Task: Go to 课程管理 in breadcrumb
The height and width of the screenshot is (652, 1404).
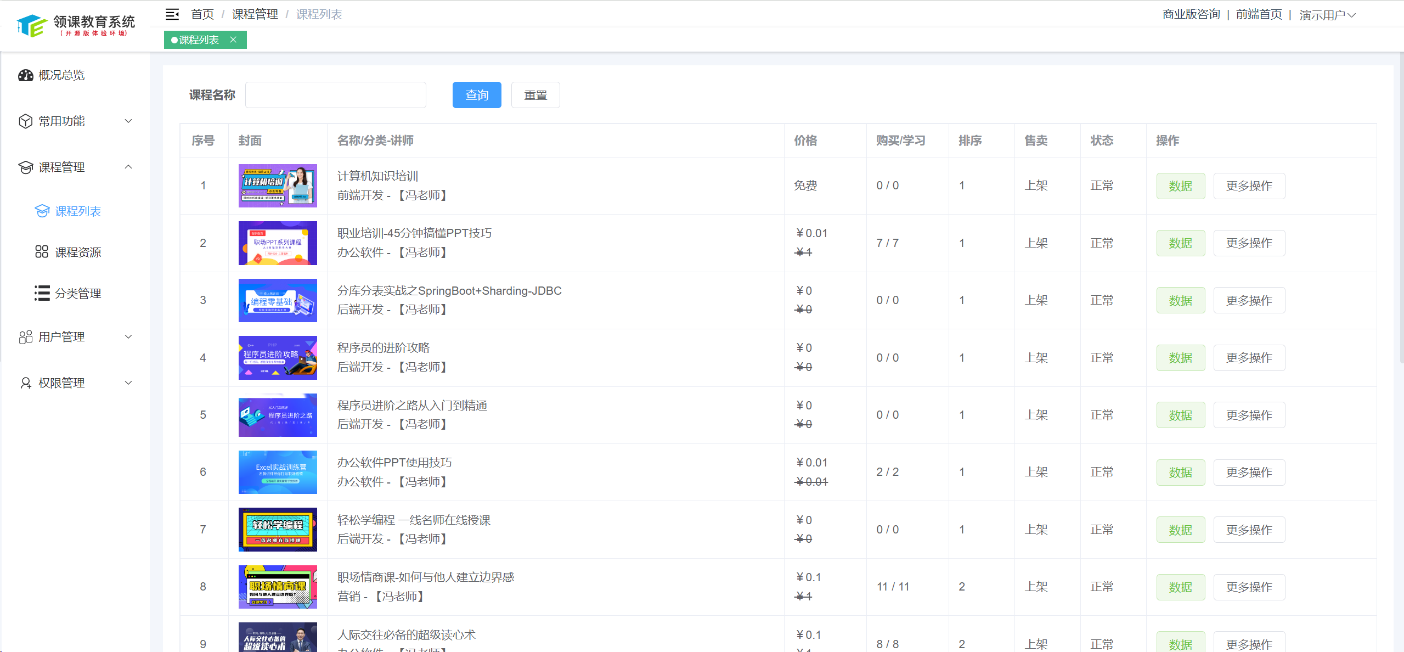Action: click(x=255, y=14)
